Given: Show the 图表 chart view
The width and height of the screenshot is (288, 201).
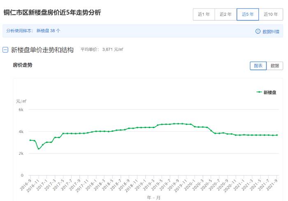Looking at the screenshot, I should tap(258, 65).
